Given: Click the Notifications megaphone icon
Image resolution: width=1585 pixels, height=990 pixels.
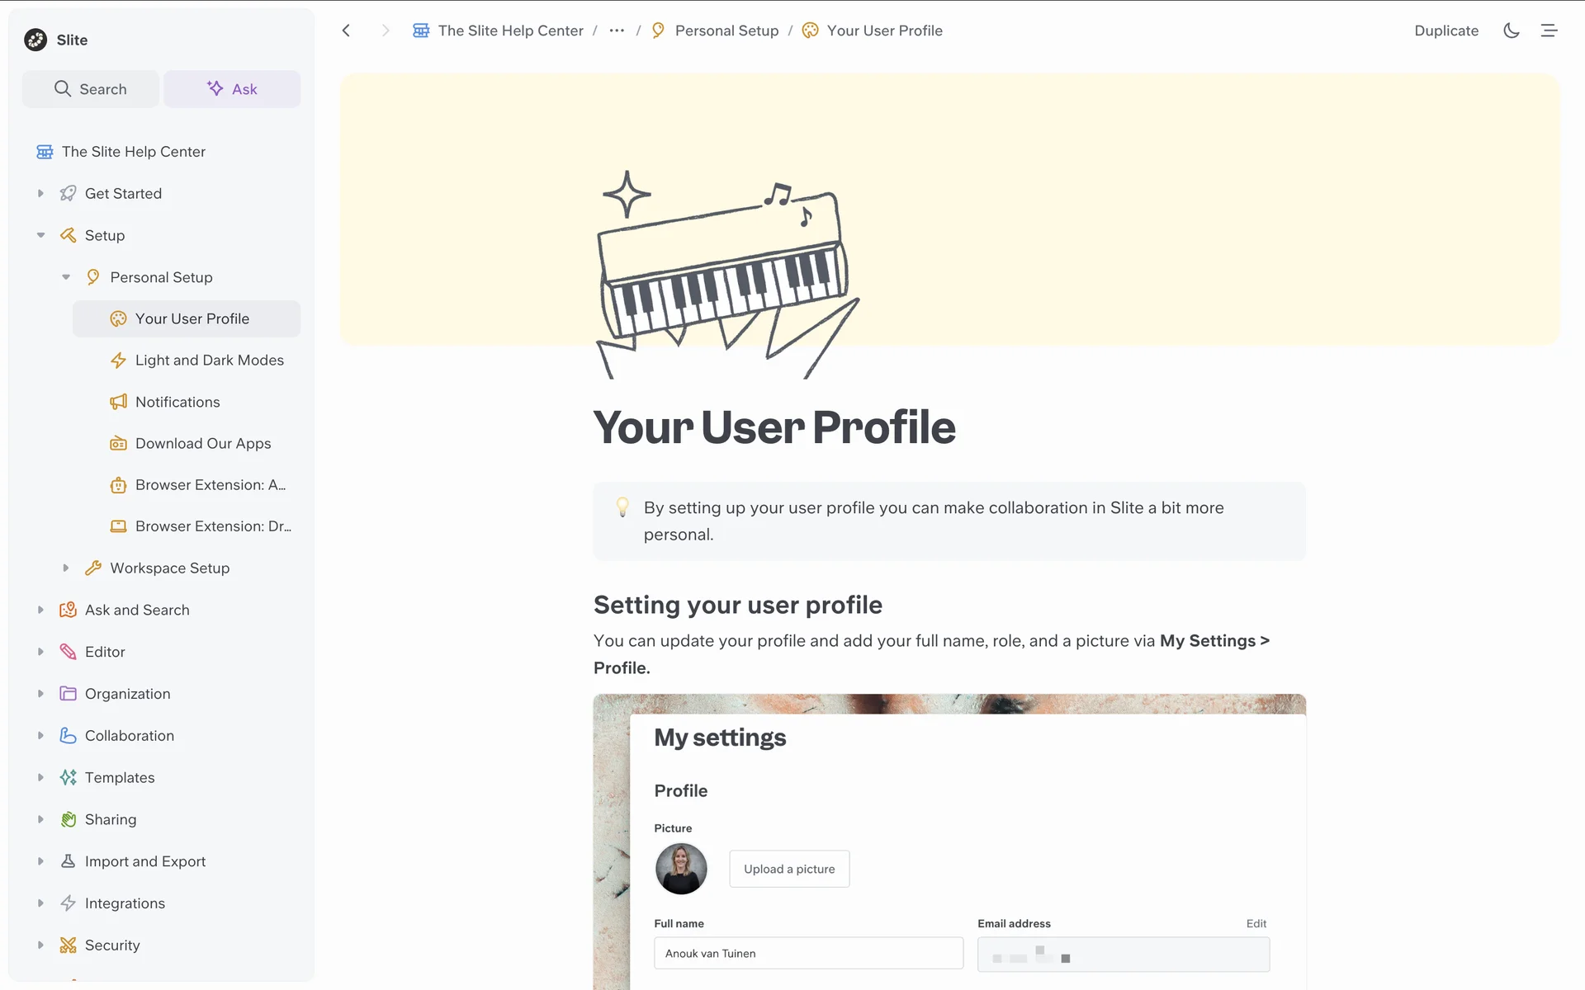Looking at the screenshot, I should [x=119, y=402].
